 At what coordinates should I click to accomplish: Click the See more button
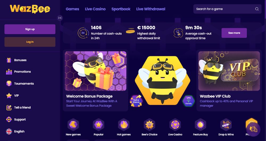coord(234,33)
